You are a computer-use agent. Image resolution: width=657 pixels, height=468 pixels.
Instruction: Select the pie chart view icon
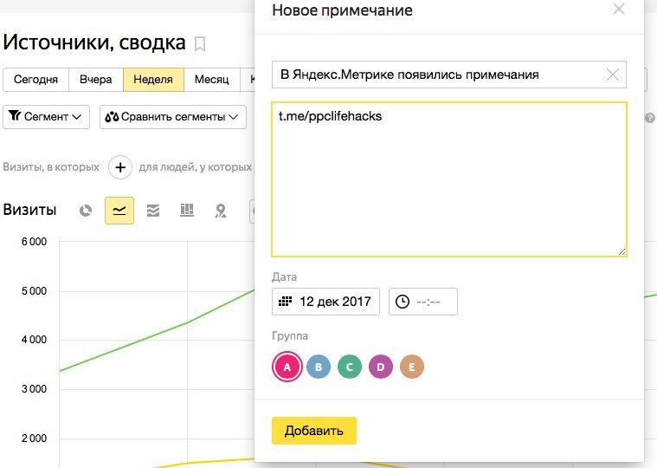86,210
